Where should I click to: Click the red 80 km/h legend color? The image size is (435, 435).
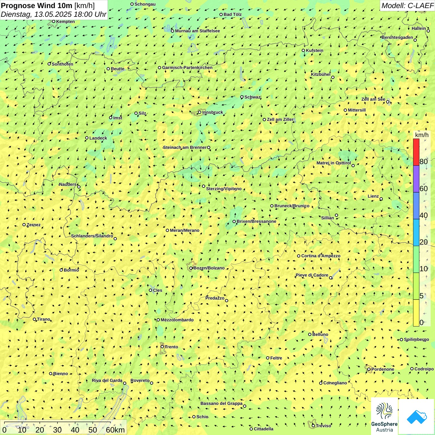[416, 152]
